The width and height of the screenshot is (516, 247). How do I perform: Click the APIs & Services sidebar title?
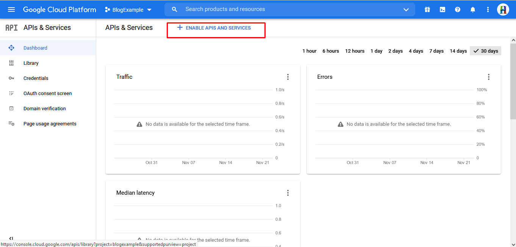click(x=47, y=28)
